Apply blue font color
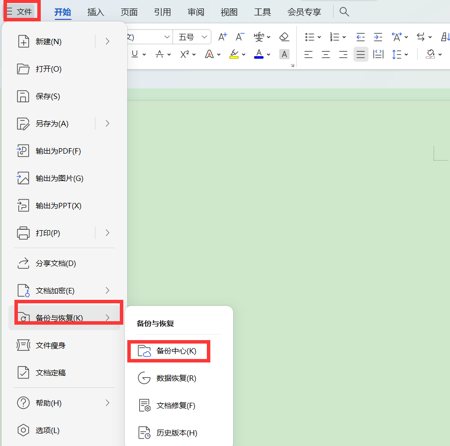 pyautogui.click(x=259, y=54)
